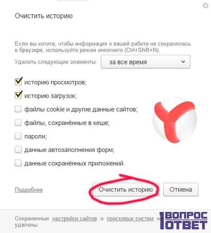Click the историю просмотров label text

(55, 82)
